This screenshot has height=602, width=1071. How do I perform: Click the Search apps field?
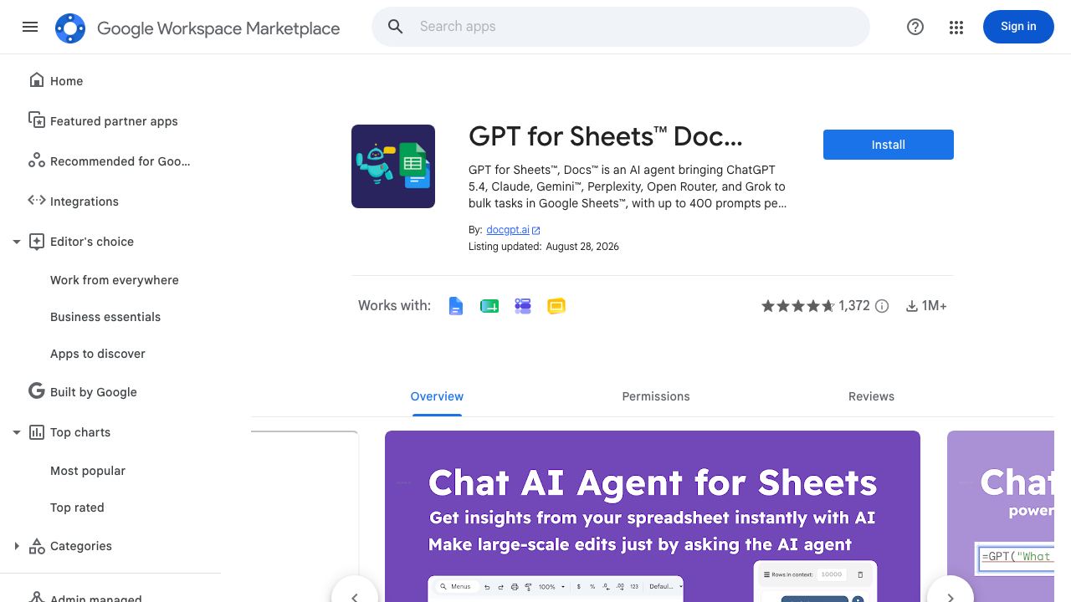(x=621, y=27)
